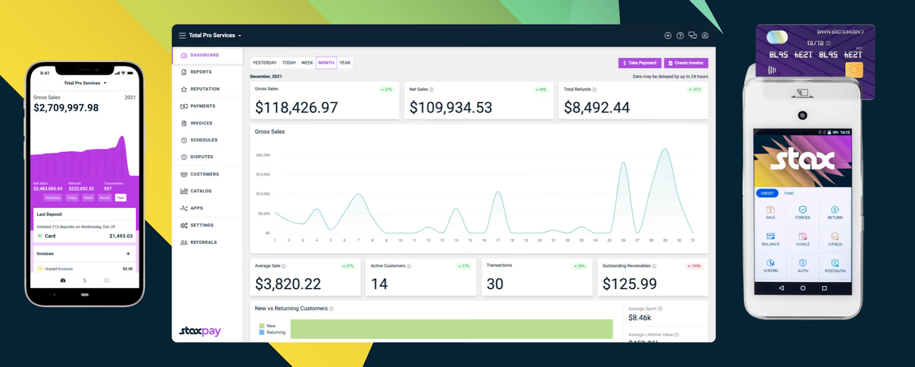Click the plus add icon in dashboard header
Viewport: 915px width, 367px height.
click(x=667, y=35)
